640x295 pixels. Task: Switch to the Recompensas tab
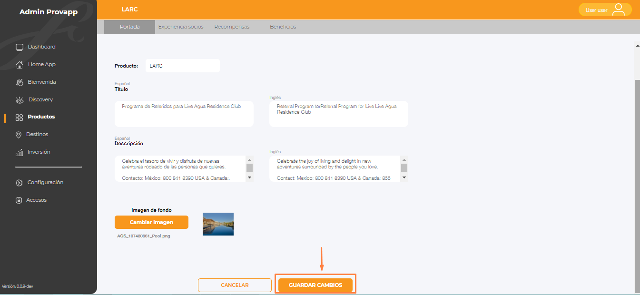pos(232,27)
